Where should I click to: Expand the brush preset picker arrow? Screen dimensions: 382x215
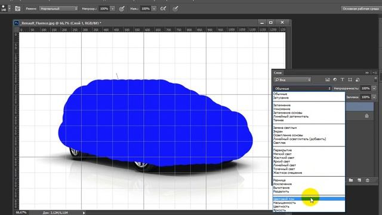click(10, 8)
